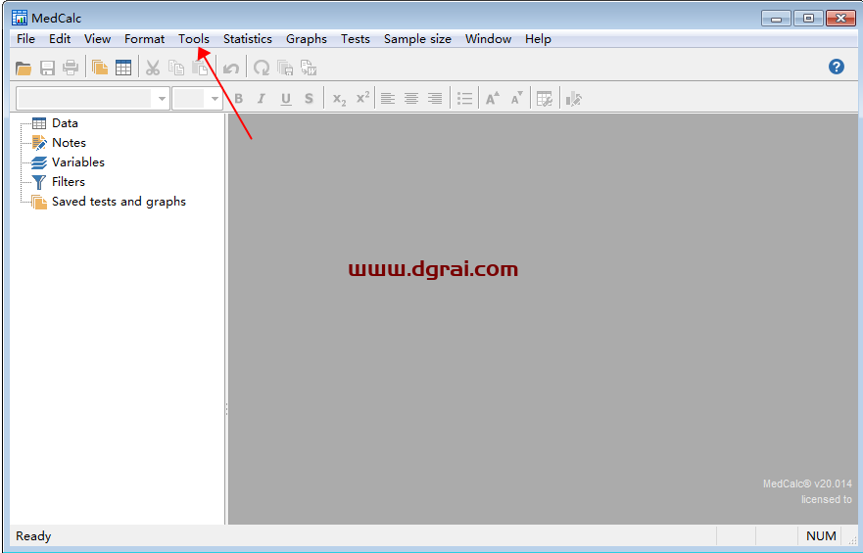Click the Open file folder icon
Viewport: 863px width, 553px height.
click(x=24, y=69)
